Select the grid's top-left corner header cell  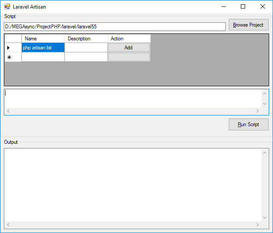click(13, 39)
